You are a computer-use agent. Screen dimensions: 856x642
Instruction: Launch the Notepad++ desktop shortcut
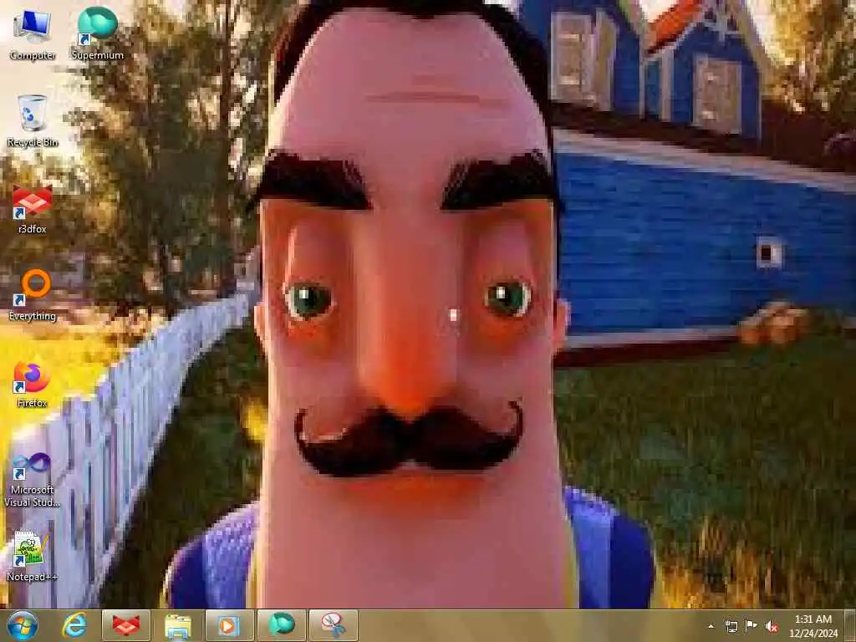(x=31, y=555)
